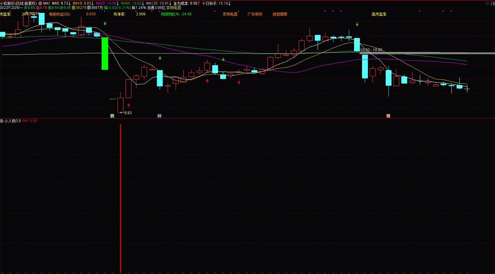Click the 10.93 - 10.80 gap label
495x274 pixels.
pyautogui.click(x=371, y=50)
